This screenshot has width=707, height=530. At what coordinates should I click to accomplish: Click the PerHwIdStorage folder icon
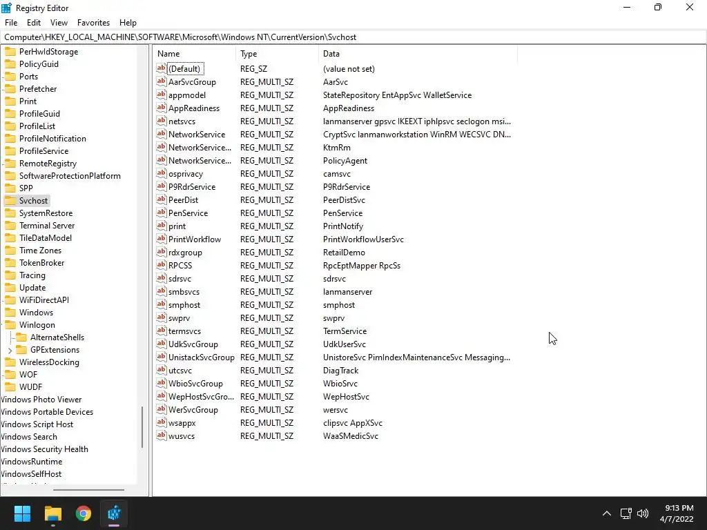pos(10,51)
